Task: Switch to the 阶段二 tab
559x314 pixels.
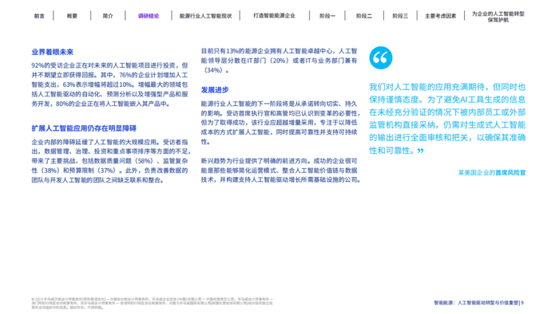Action: [x=364, y=16]
